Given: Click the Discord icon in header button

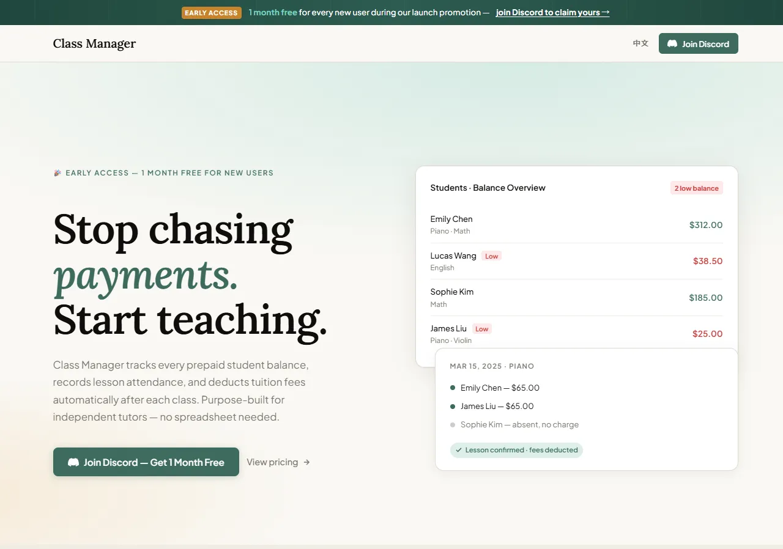Looking at the screenshot, I should [x=672, y=43].
